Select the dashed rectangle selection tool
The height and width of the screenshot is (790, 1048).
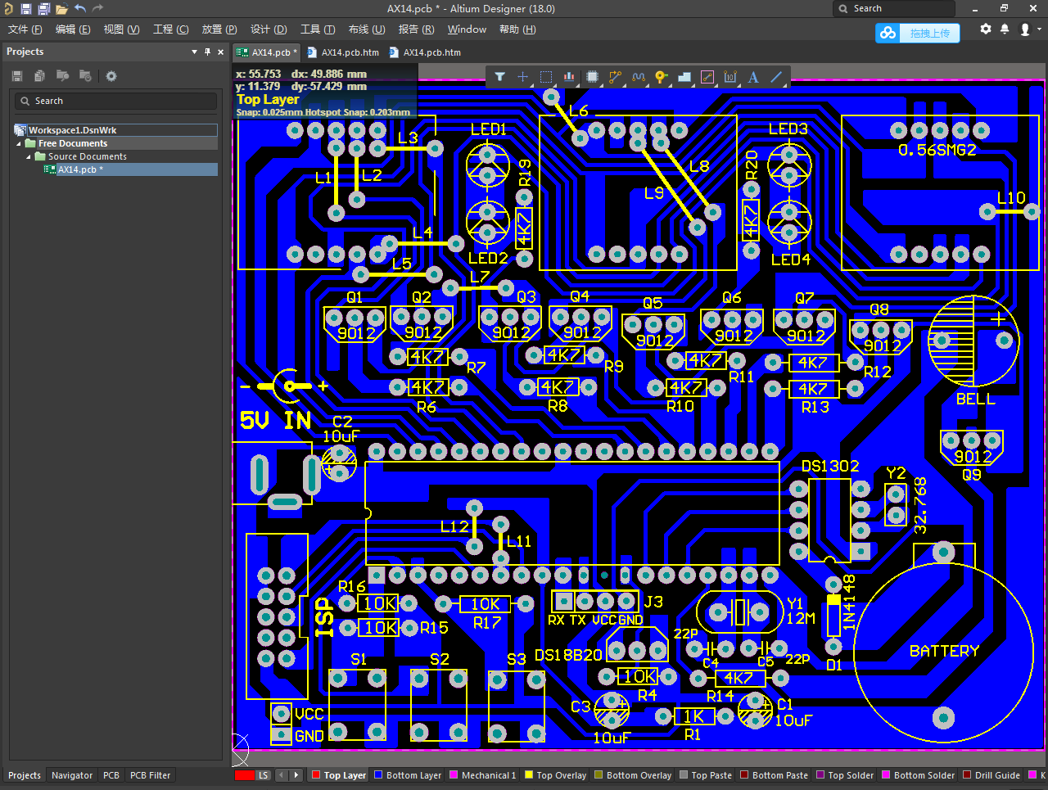(546, 77)
